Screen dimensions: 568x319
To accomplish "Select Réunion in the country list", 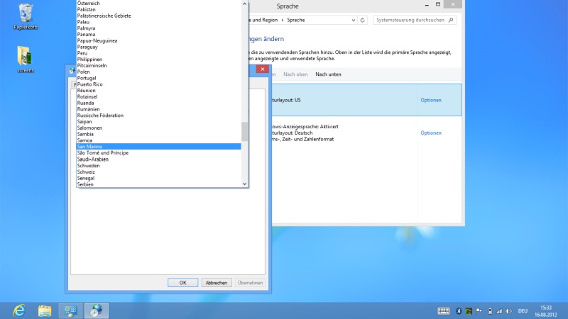I will [158, 91].
